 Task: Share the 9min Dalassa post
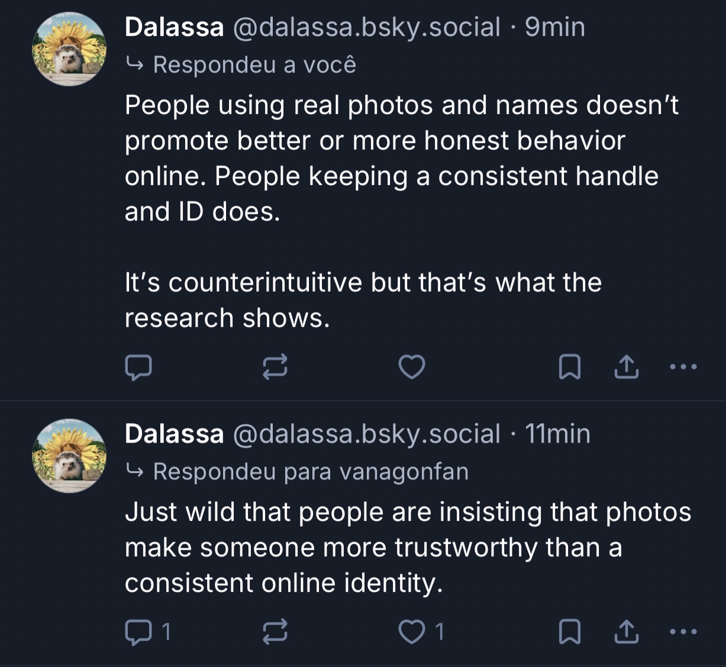[x=627, y=368]
